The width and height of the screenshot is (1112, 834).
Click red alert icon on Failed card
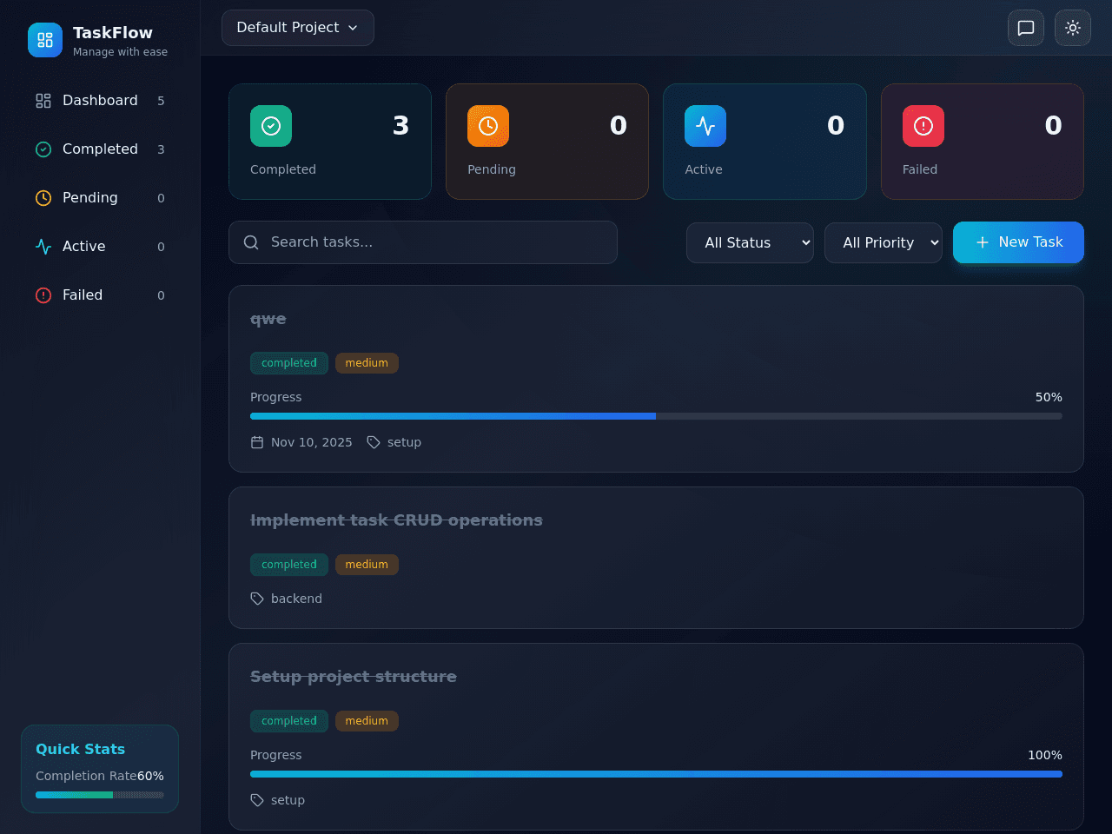pos(923,126)
